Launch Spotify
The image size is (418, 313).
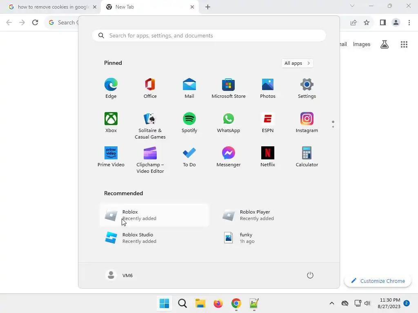click(x=189, y=122)
